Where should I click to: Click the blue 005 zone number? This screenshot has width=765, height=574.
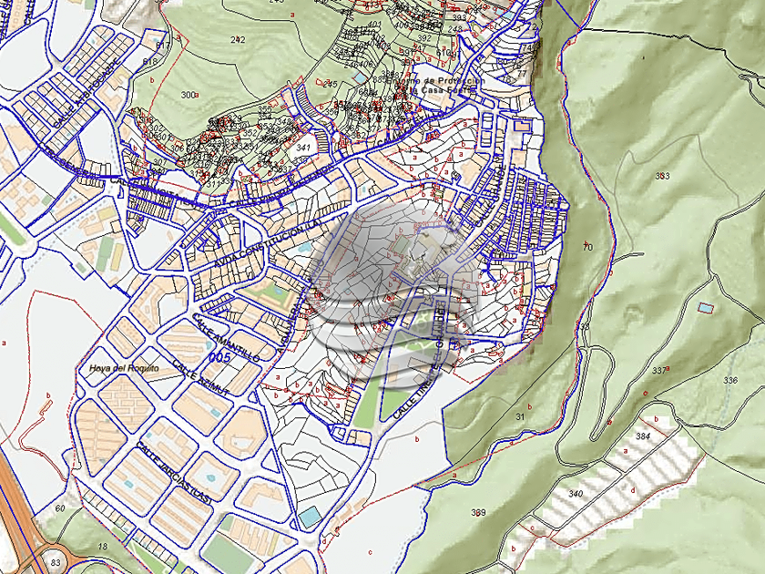pos(219,357)
